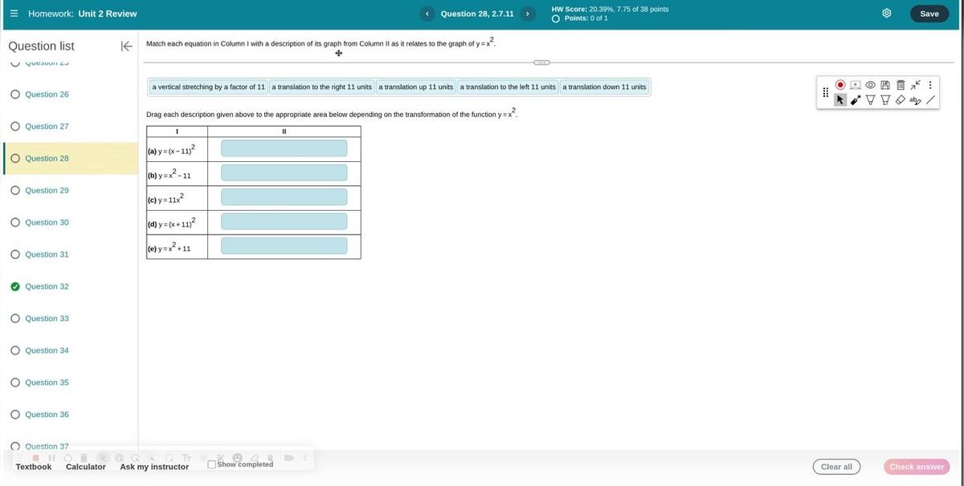
Task: Go to next question with right arrow
Action: 526,11
